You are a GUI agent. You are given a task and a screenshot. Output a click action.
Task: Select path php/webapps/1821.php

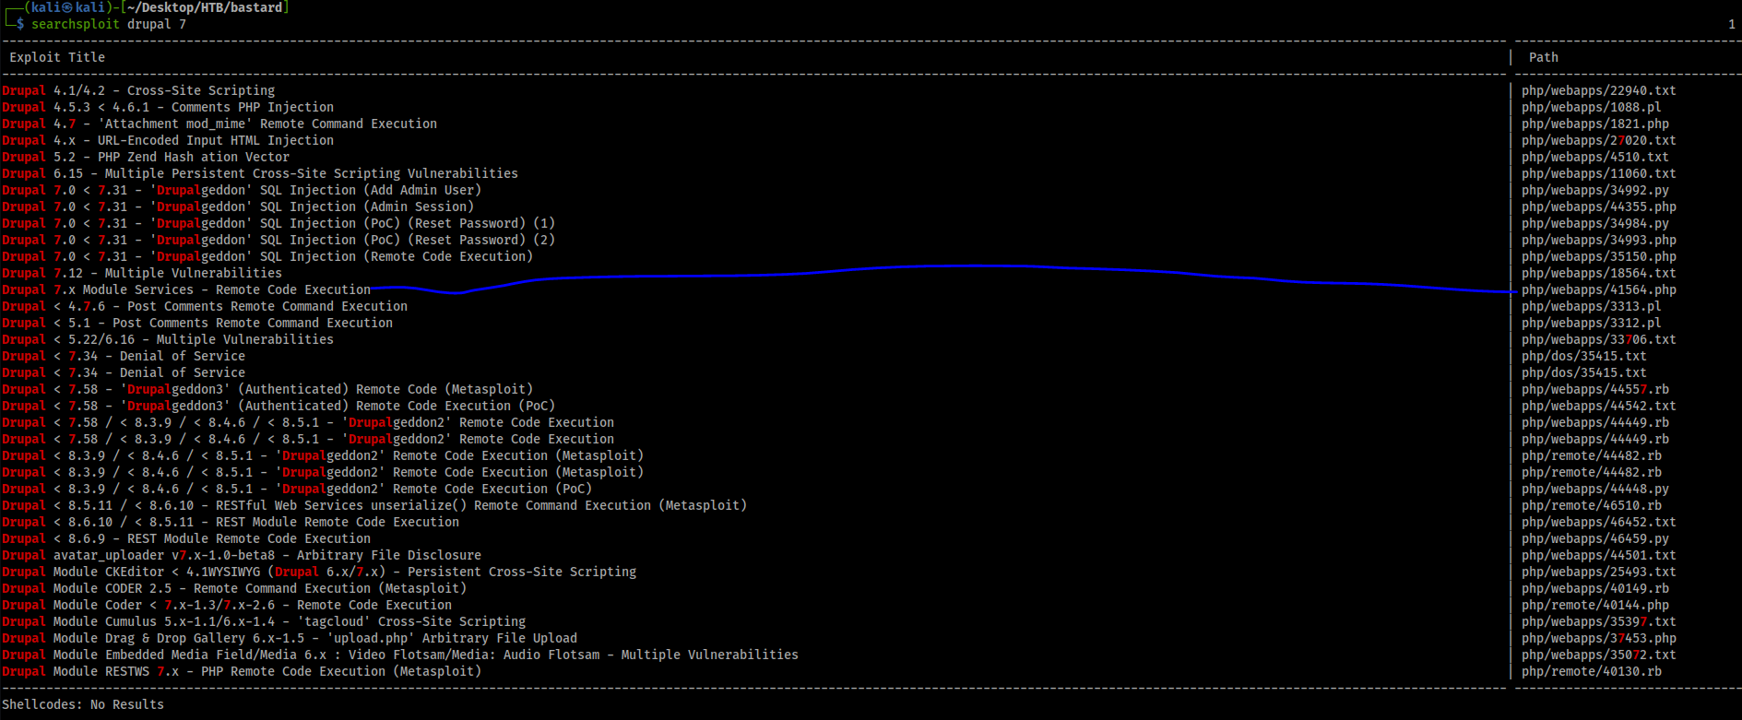[x=1595, y=124]
